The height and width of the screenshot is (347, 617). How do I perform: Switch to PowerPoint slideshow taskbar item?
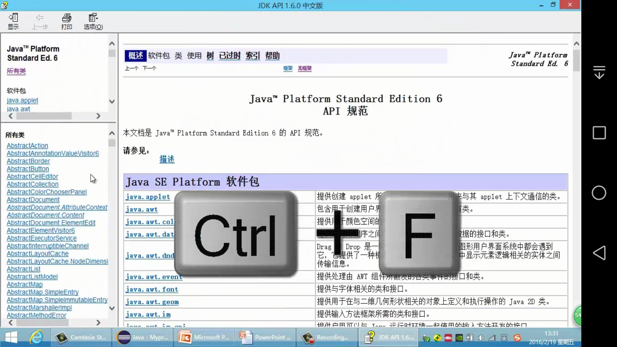tap(265, 337)
